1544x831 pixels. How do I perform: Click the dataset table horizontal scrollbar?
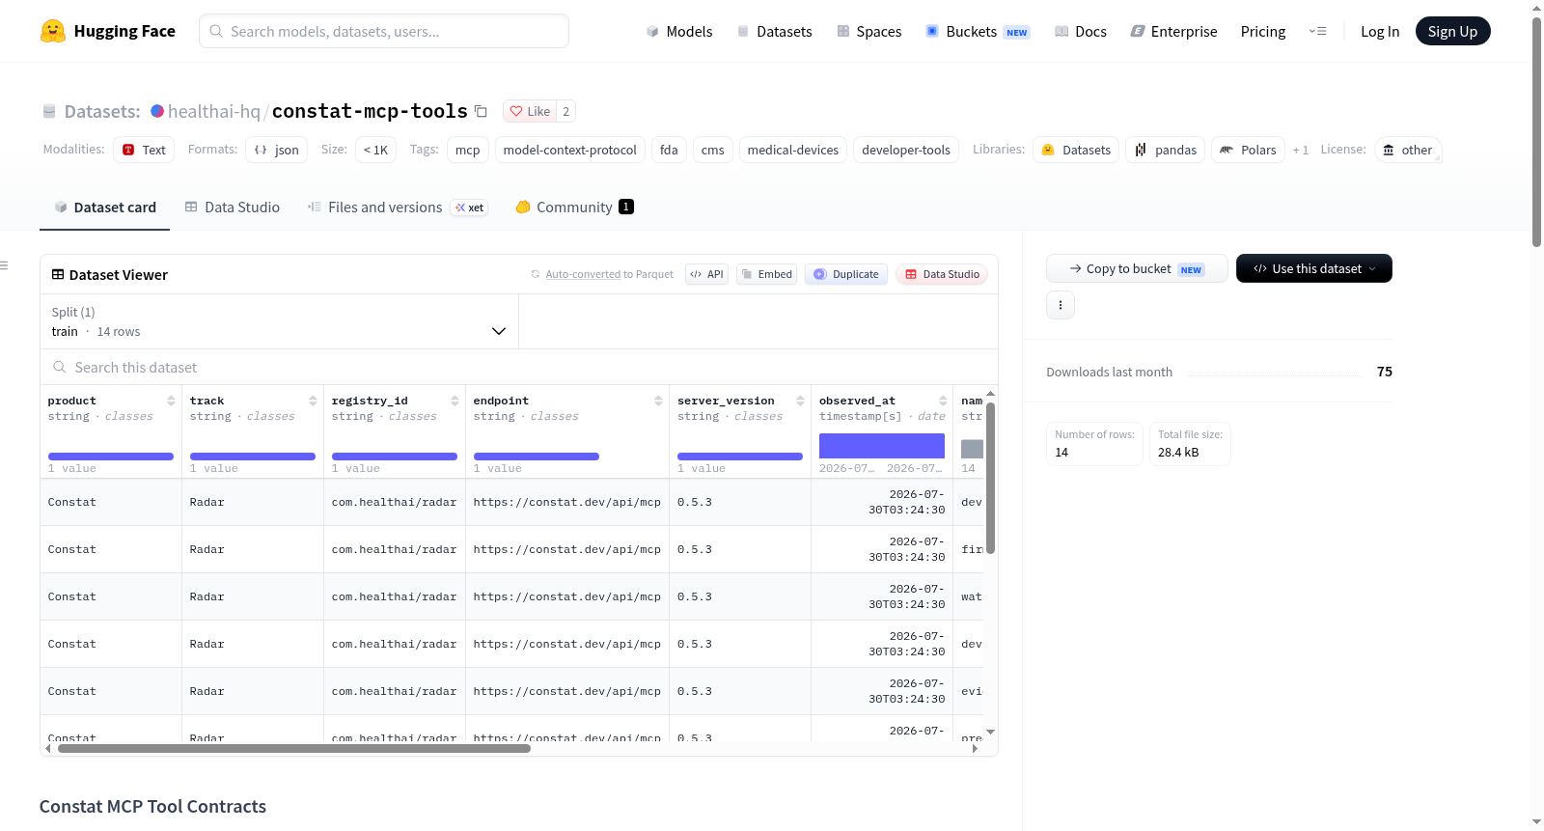294,748
